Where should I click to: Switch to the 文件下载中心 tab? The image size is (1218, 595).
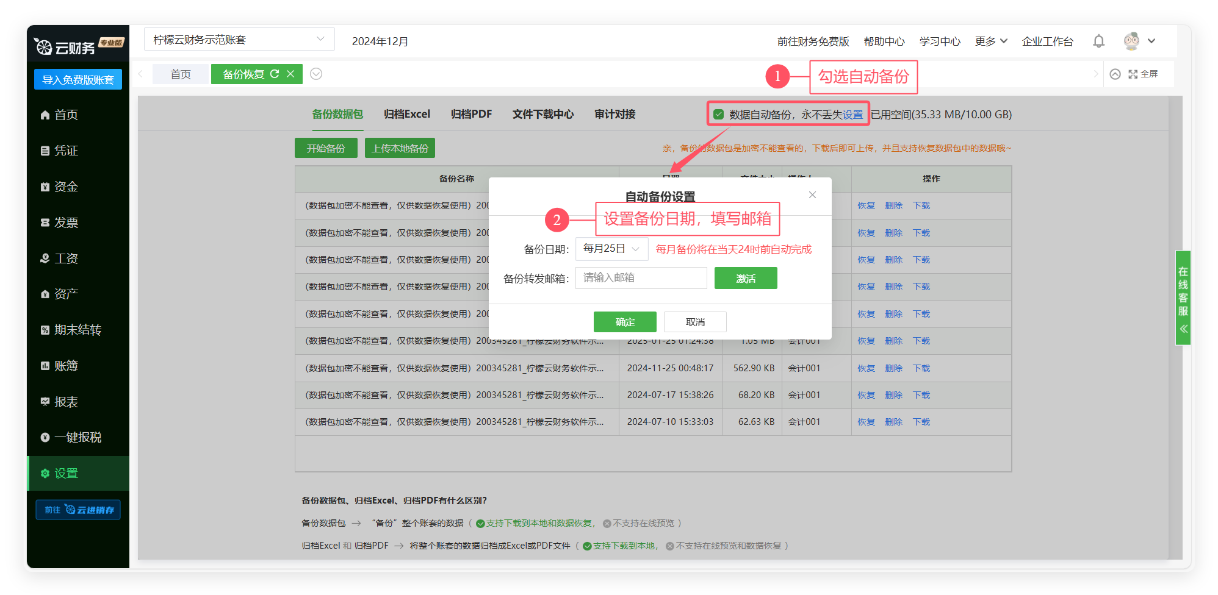[x=542, y=114]
